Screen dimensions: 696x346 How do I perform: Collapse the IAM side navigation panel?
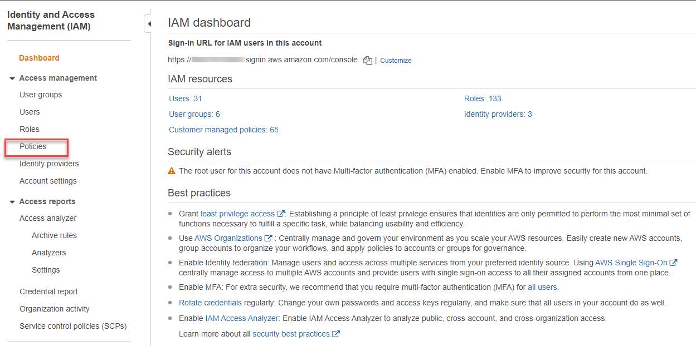(149, 24)
